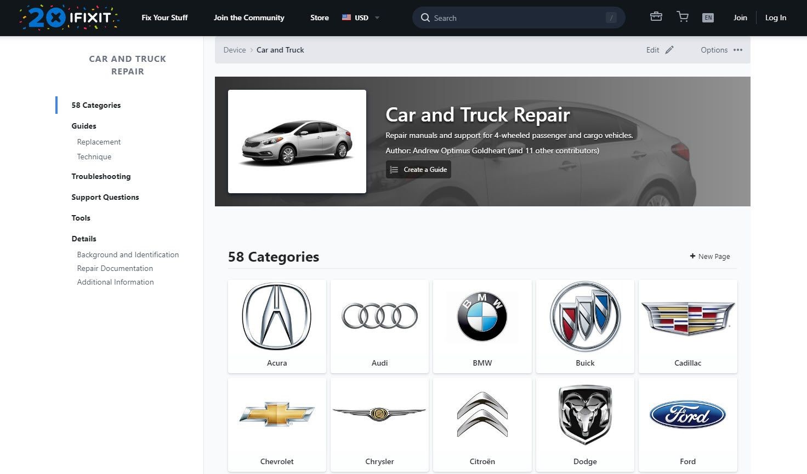Click the Edit pencil icon
Image resolution: width=807 pixels, height=474 pixels.
[669, 50]
